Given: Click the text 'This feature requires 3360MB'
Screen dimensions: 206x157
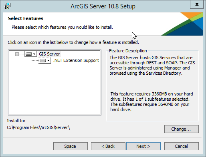Looking at the screenshot, I should pyautogui.click(x=139, y=94).
